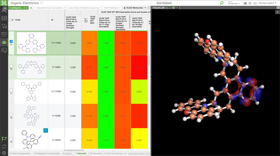Click the sigma icon in OLED TADF DFT MPO header
Viewport: 280px width, 156px height.
[x=86, y=20]
